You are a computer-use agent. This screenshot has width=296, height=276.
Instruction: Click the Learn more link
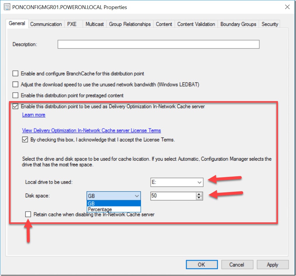pos(34,115)
